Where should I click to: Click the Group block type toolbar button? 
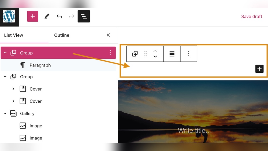click(135, 54)
